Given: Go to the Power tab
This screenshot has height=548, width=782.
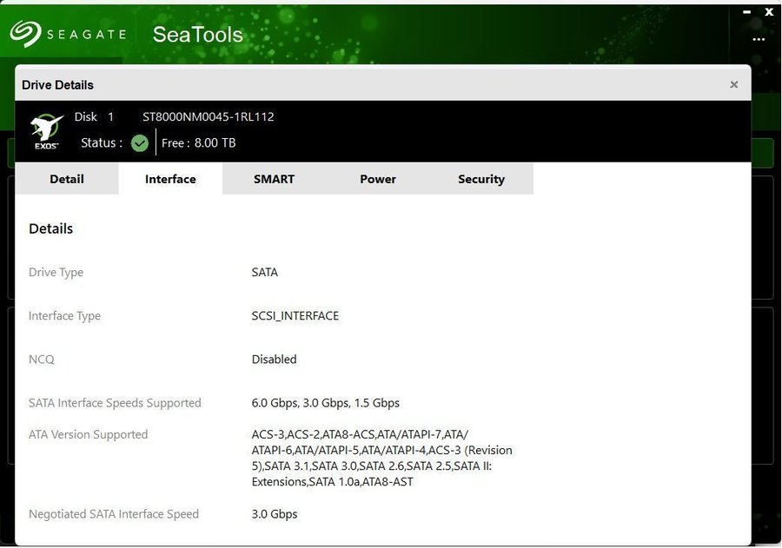Looking at the screenshot, I should click(x=378, y=179).
